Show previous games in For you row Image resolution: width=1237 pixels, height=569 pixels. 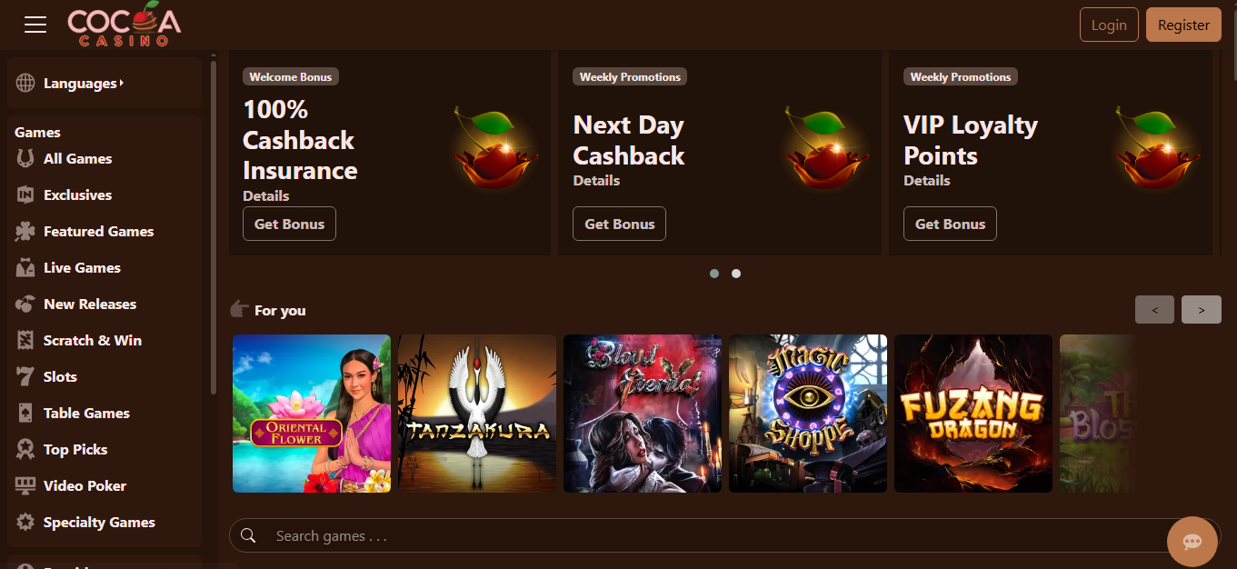tap(1154, 310)
